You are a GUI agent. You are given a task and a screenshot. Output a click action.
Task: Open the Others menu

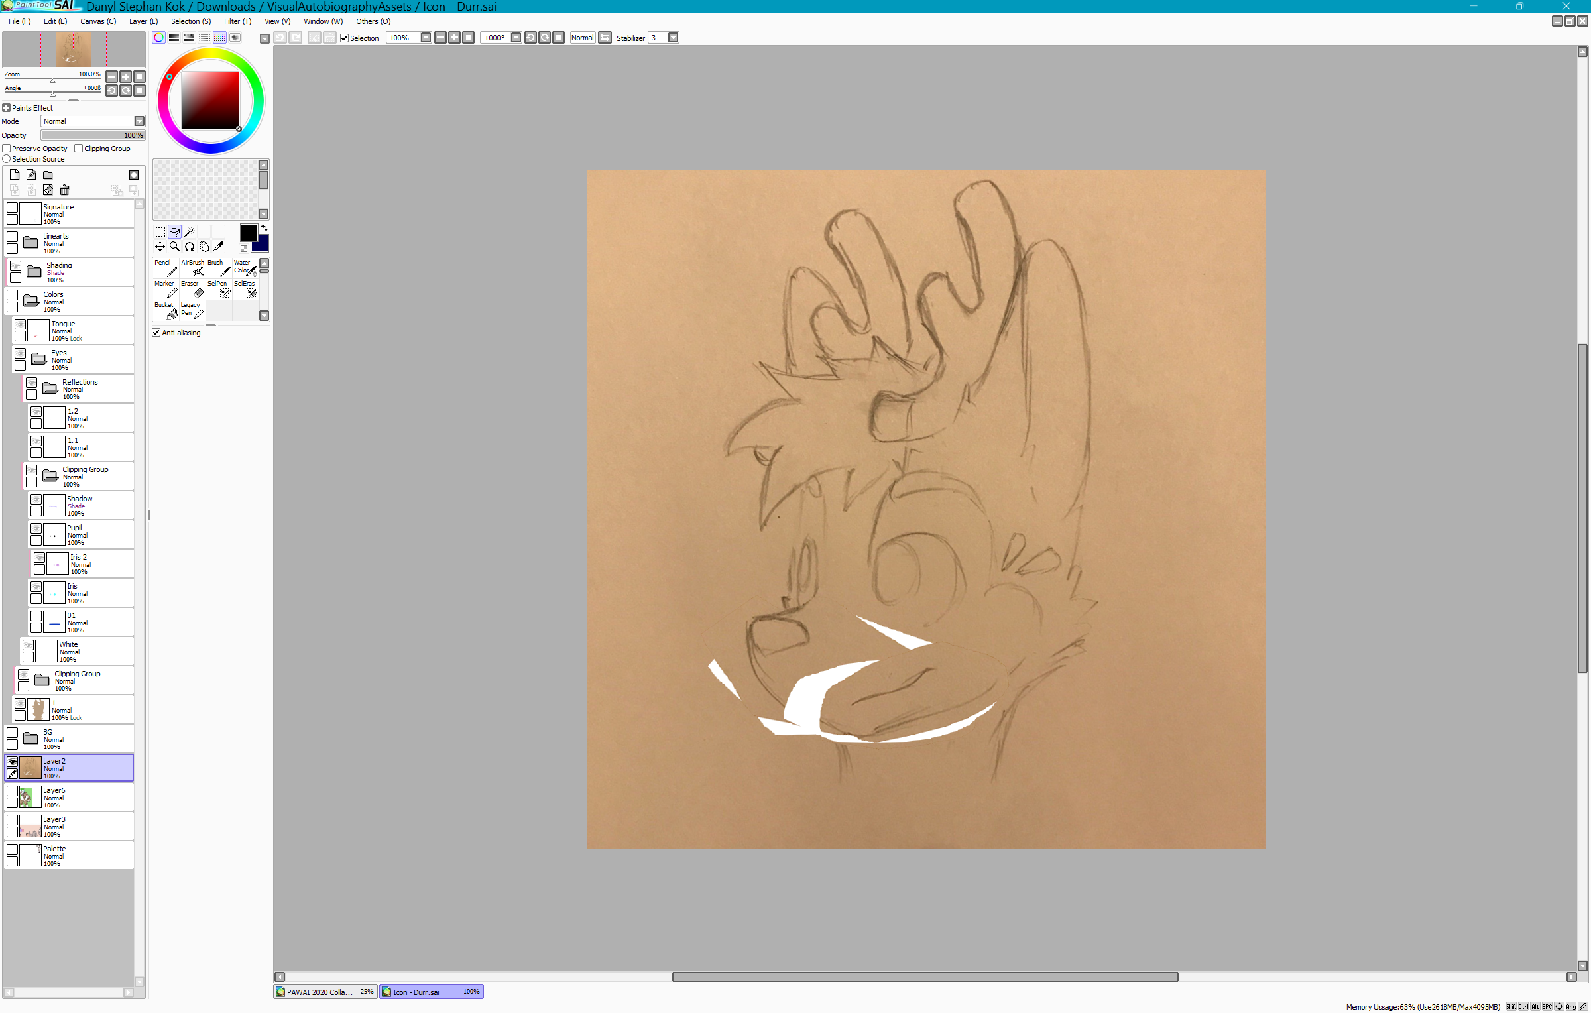coord(373,21)
